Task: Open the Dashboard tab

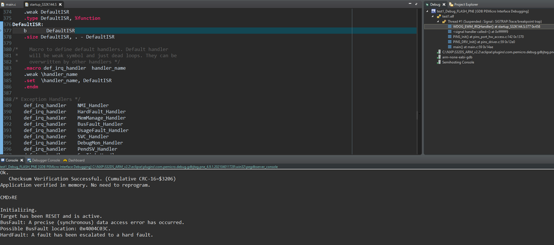Action: [x=76, y=160]
